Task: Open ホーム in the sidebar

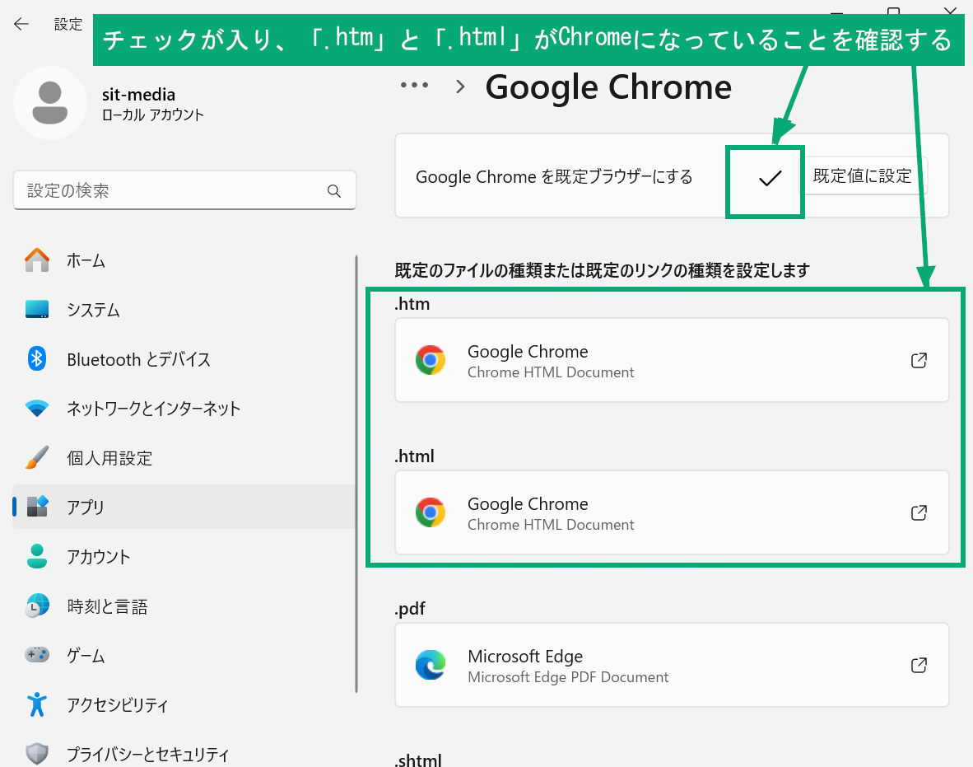Action: [x=184, y=260]
